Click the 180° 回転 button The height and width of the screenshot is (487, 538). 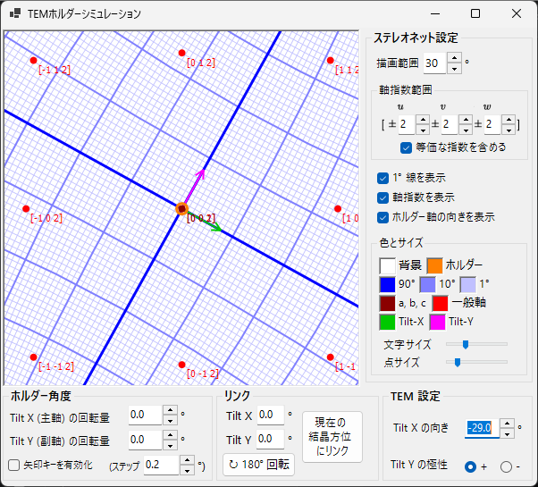(x=258, y=465)
